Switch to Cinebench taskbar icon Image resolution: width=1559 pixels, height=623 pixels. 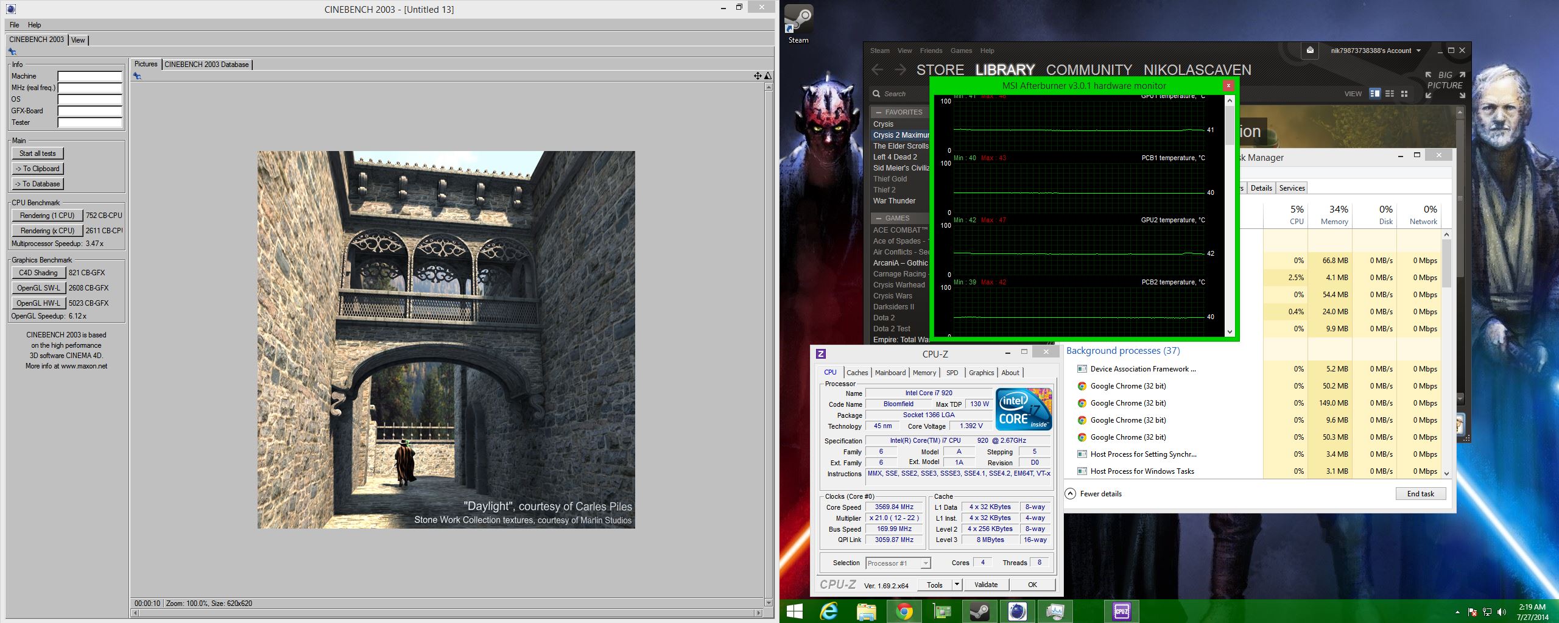1017,611
